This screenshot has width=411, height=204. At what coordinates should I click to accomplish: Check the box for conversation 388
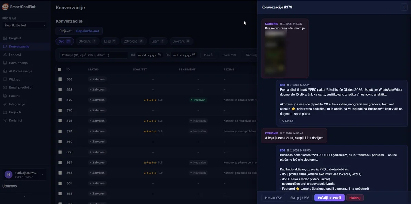(60, 79)
